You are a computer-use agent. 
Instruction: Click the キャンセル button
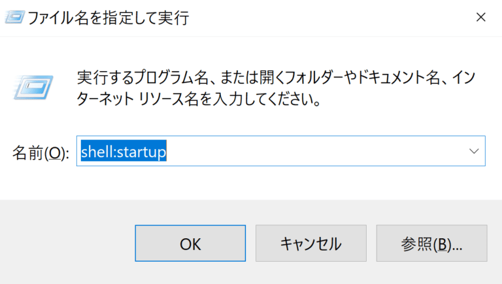coord(310,244)
